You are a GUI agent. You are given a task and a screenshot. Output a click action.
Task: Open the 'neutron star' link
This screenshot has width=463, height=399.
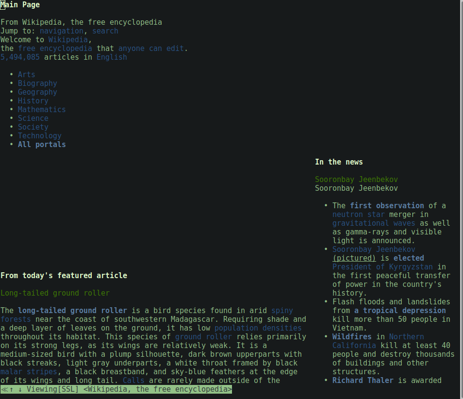point(359,215)
